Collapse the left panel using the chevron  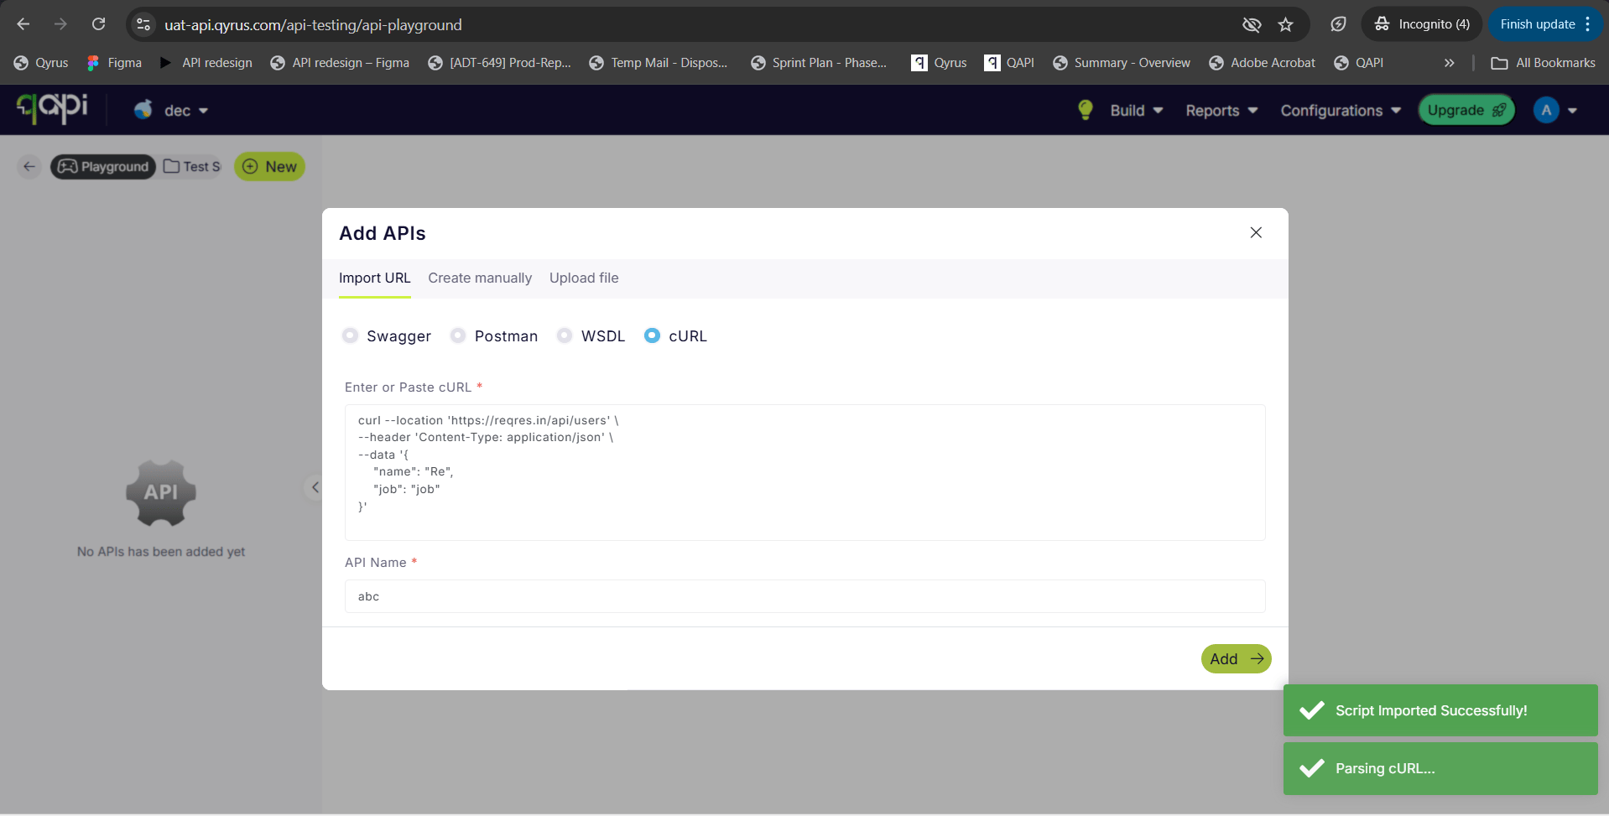click(x=315, y=487)
